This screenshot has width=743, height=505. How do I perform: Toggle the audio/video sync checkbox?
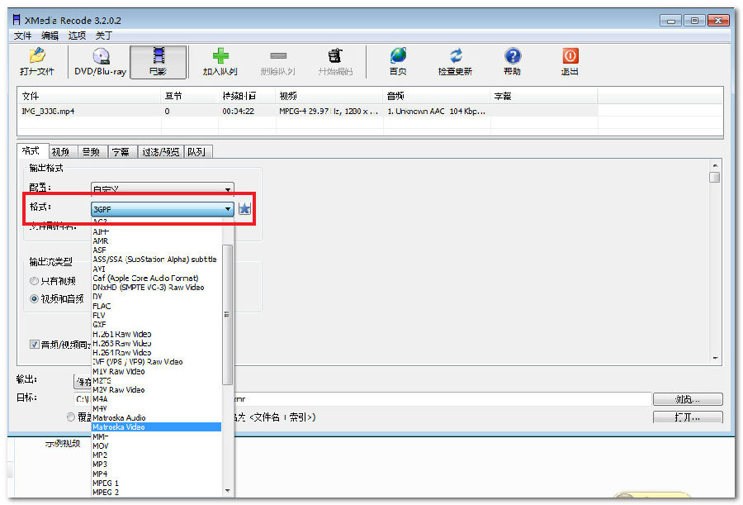click(x=34, y=345)
